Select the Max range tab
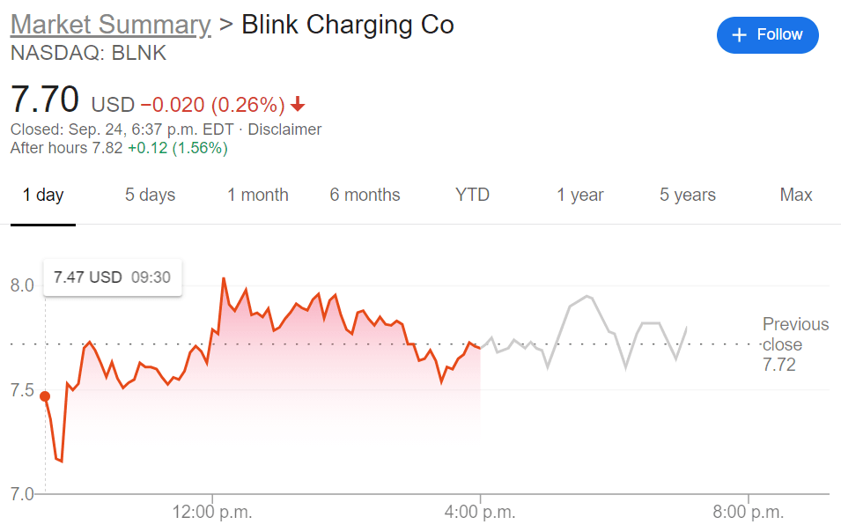Screen dimensions: 841x532 [x=795, y=196]
